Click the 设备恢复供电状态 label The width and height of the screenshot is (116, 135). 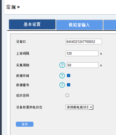click(29, 107)
